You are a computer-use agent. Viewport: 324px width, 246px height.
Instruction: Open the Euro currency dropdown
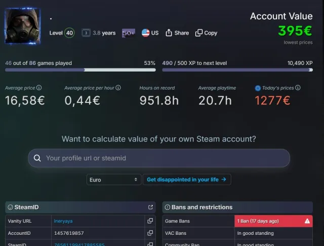114,180
